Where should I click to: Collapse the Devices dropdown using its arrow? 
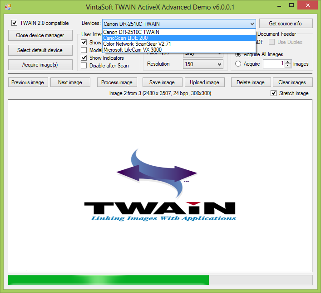252,24
